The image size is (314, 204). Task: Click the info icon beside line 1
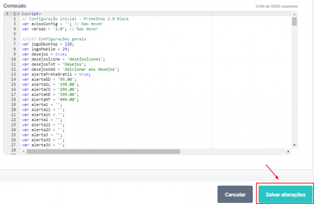click(x=7, y=14)
